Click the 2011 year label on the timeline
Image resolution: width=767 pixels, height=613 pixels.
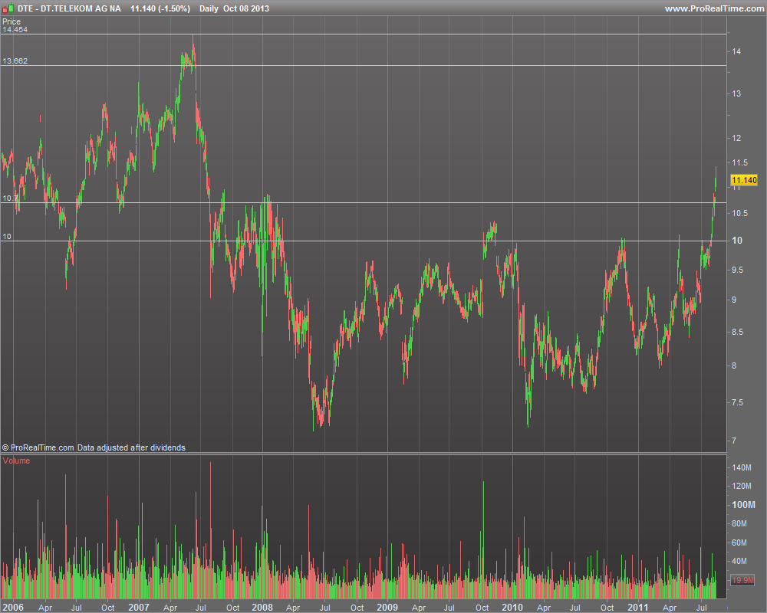tap(637, 607)
